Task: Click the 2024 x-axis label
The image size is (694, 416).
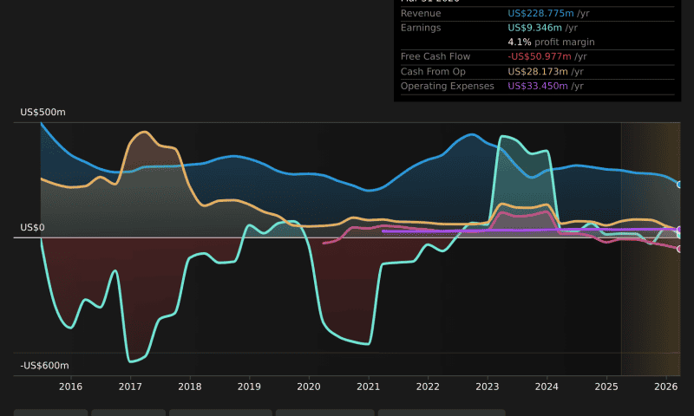Action: tap(547, 387)
